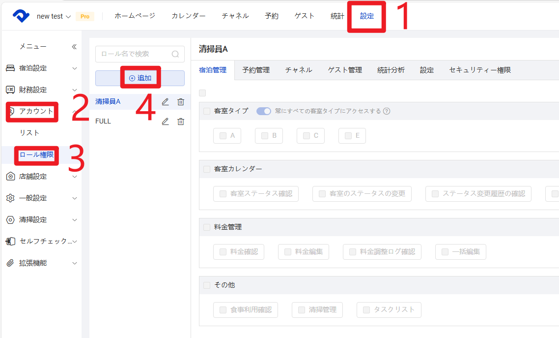The image size is (559, 338).
Task: Click the edit pencil icon for FULL role
Action: pos(166,122)
